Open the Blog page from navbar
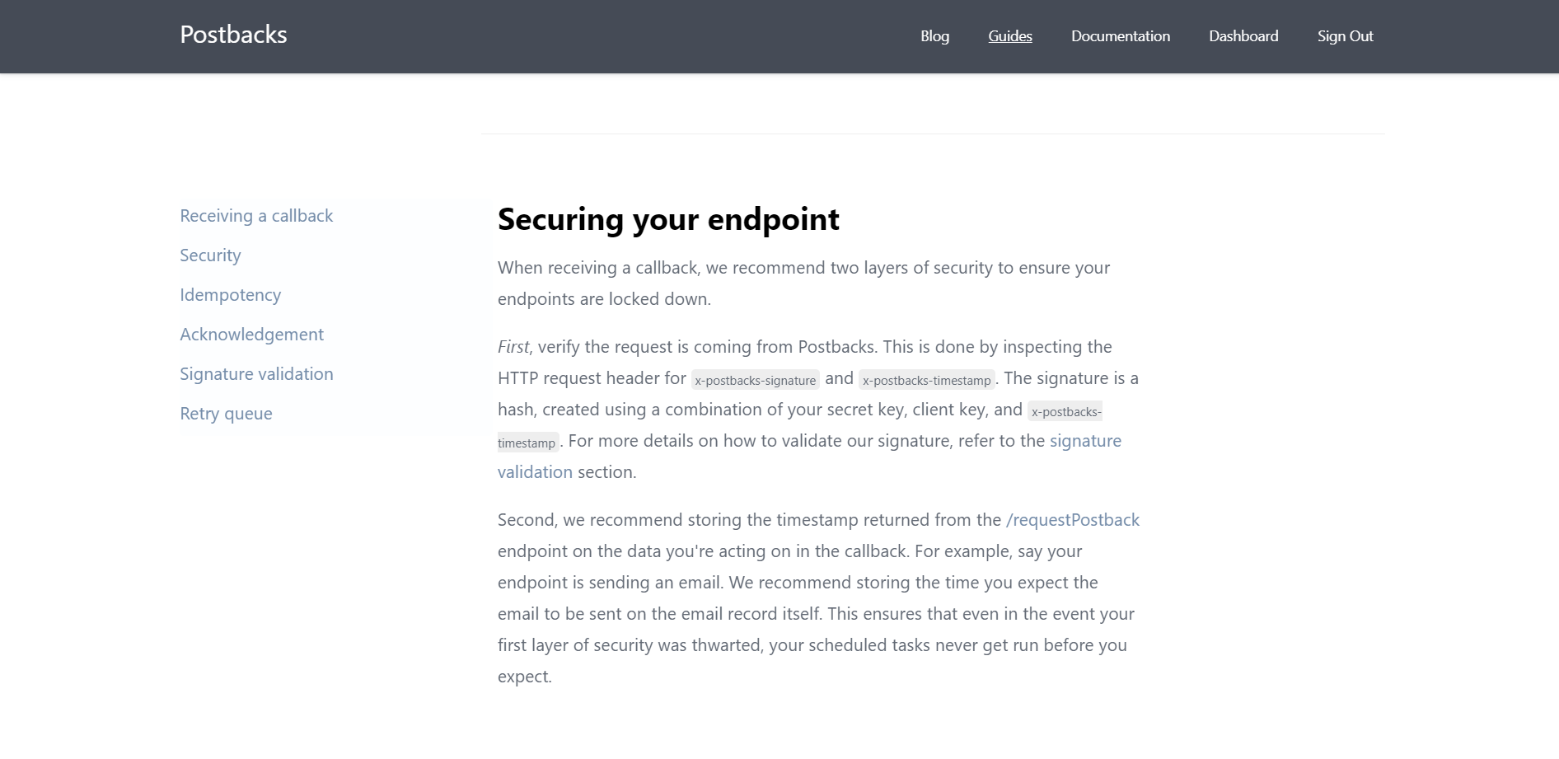 click(934, 36)
